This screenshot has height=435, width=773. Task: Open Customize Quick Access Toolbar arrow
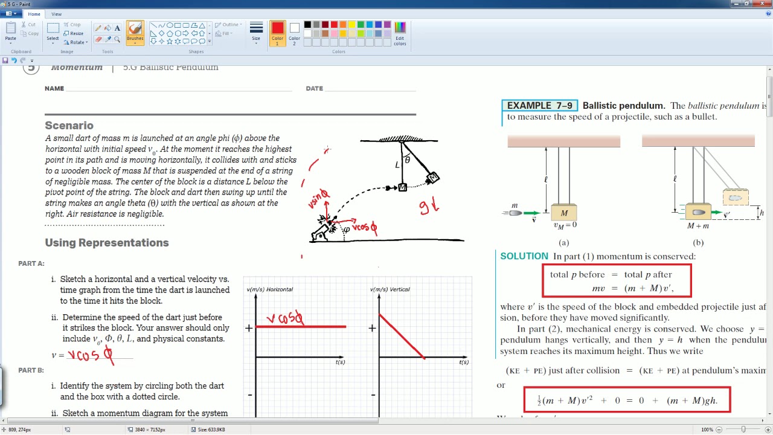(32, 60)
